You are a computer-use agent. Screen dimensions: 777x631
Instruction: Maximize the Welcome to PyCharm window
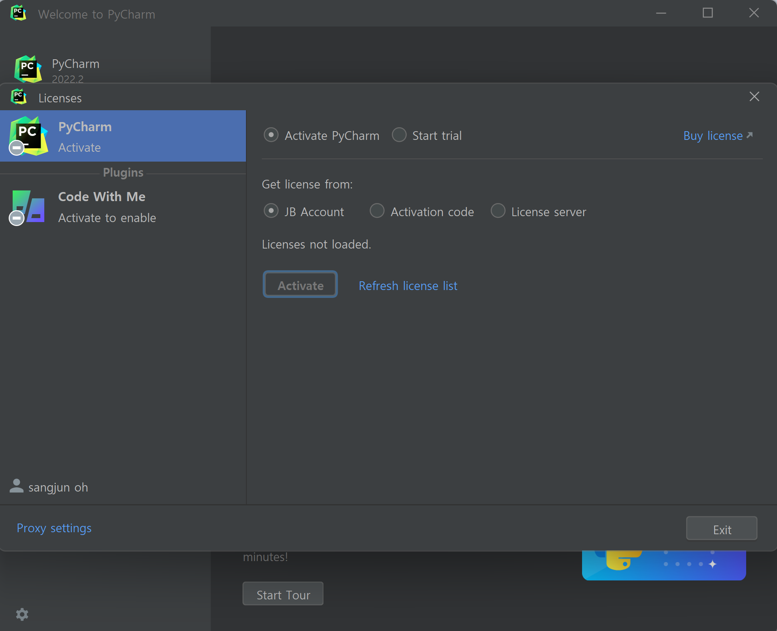pos(707,13)
